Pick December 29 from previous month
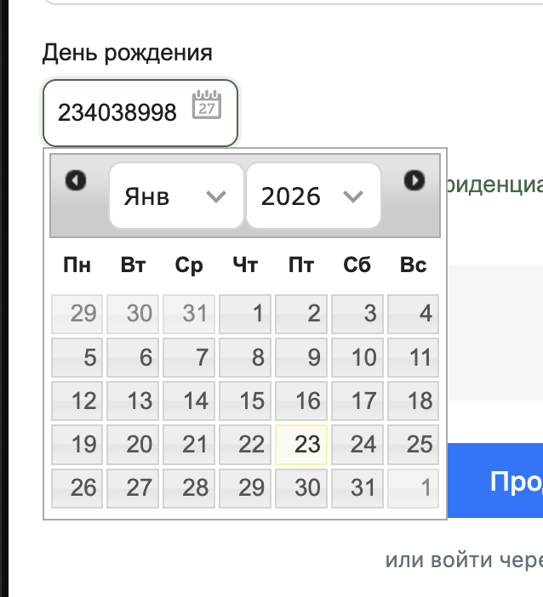Image resolution: width=543 pixels, height=597 pixels. 77,313
